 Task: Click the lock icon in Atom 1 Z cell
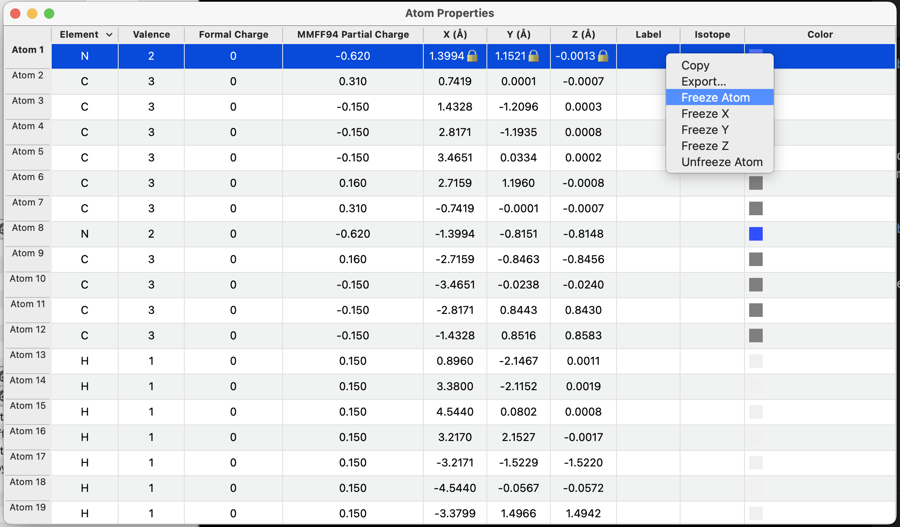coord(603,56)
